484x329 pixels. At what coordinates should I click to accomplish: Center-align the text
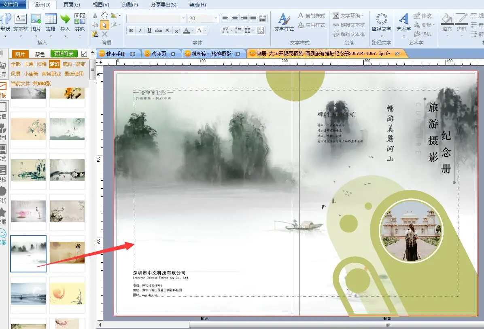(235, 18)
